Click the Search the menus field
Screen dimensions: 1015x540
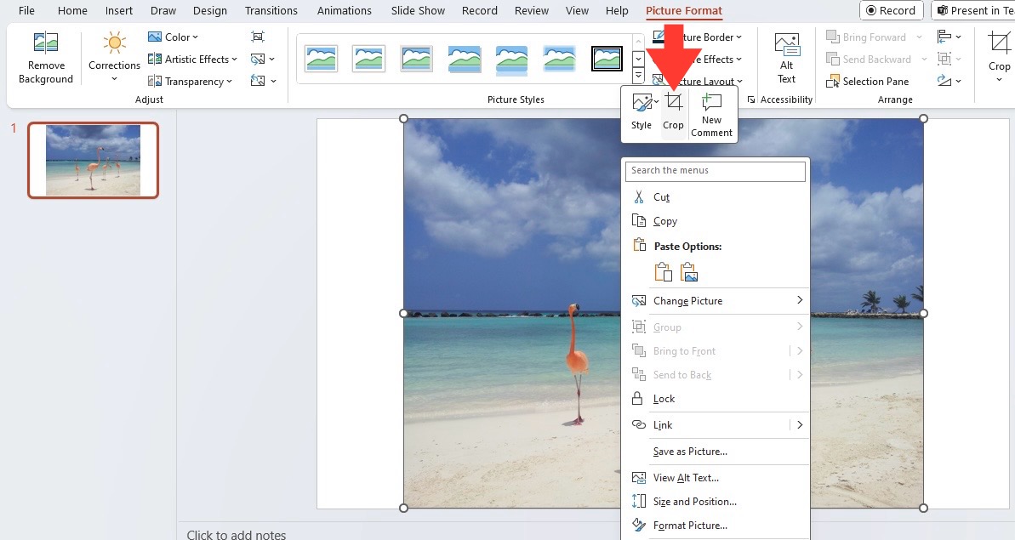(716, 171)
